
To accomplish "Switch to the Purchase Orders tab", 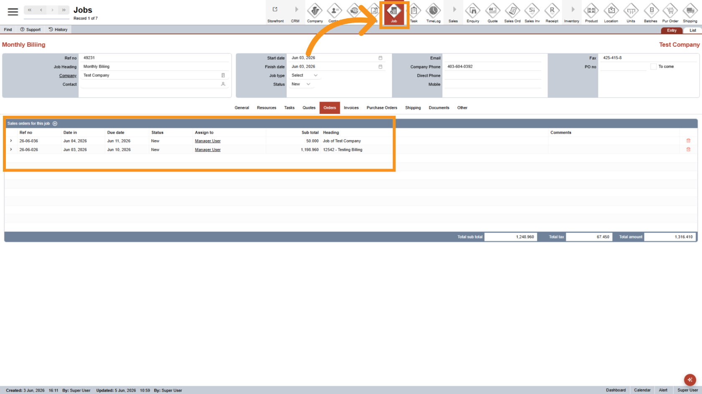I will click(382, 108).
